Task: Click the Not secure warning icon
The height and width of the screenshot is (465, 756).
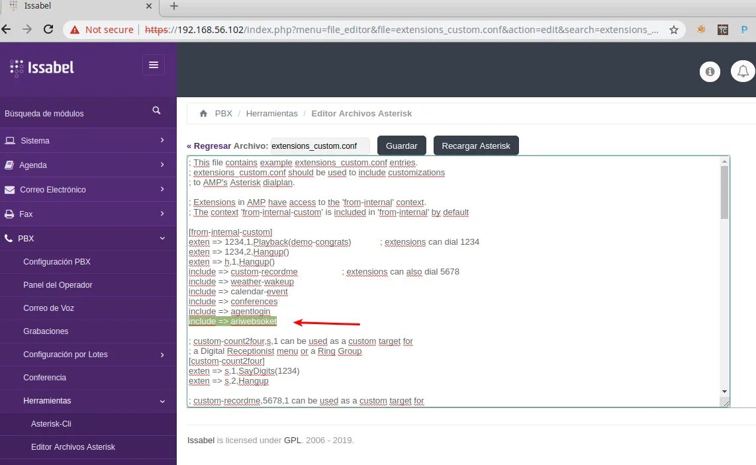Action: pyautogui.click(x=75, y=30)
